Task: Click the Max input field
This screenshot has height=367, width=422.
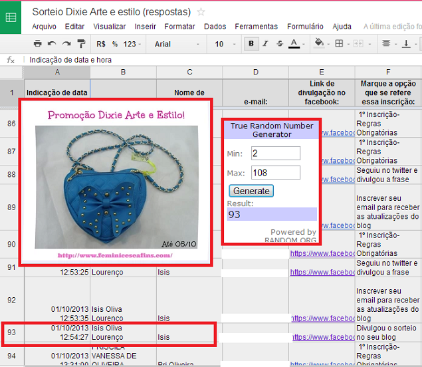Action: pos(276,173)
